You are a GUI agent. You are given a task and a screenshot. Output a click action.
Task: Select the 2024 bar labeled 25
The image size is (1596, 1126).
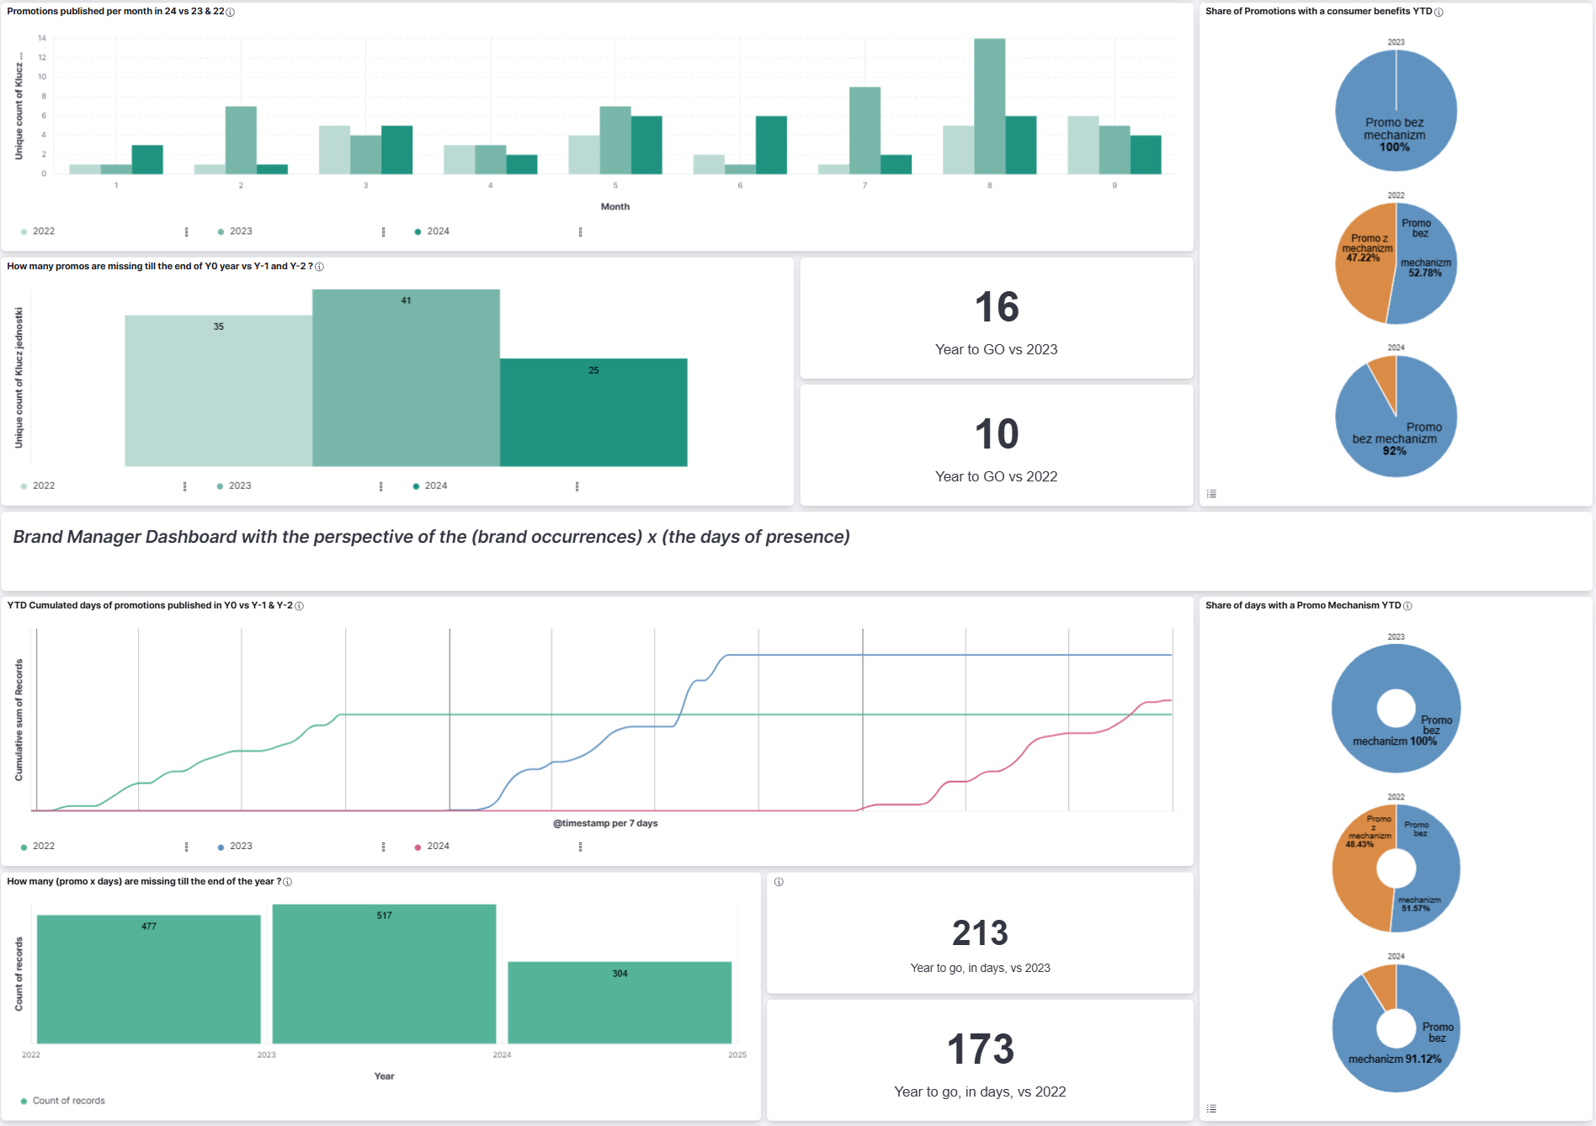click(593, 412)
